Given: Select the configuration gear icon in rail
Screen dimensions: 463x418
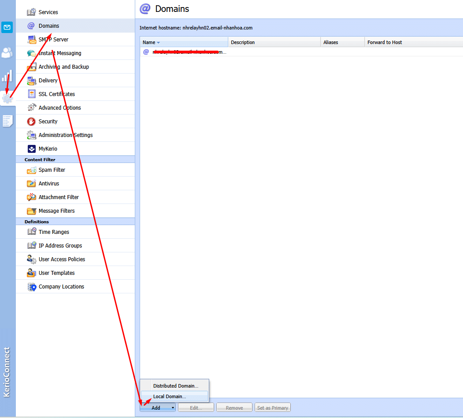Looking at the screenshot, I should [x=7, y=98].
